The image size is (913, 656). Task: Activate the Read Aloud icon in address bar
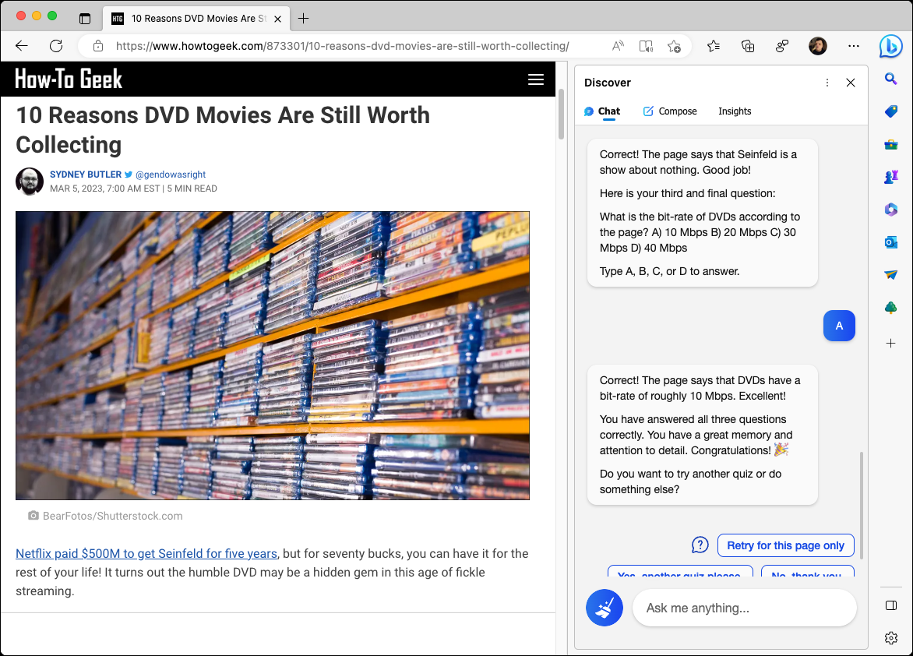click(x=618, y=46)
